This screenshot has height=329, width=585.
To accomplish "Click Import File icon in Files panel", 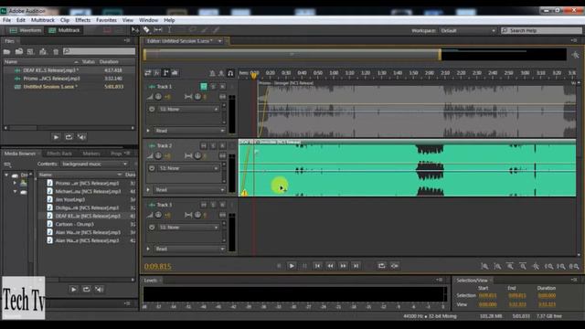I will pyautogui.click(x=19, y=51).
